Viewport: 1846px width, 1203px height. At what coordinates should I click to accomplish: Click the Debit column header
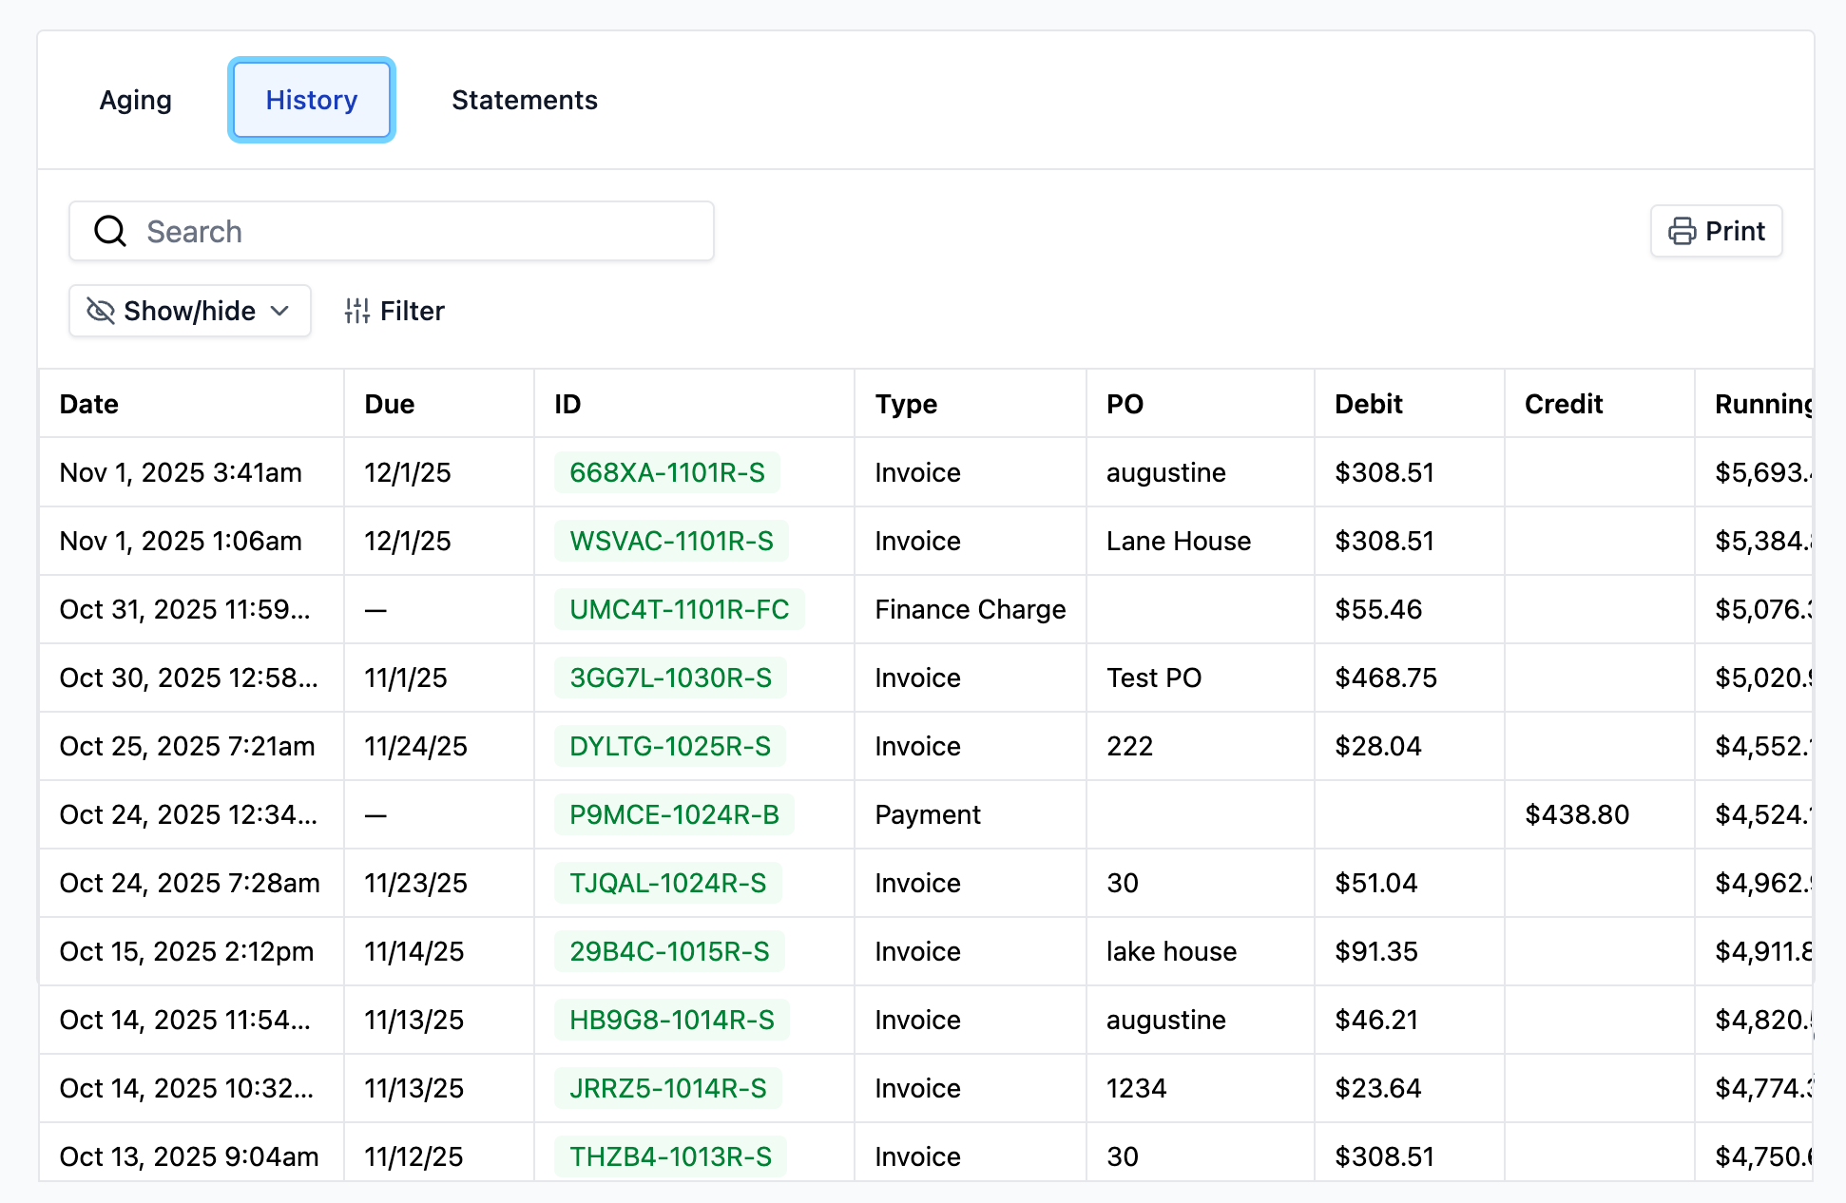click(x=1368, y=404)
